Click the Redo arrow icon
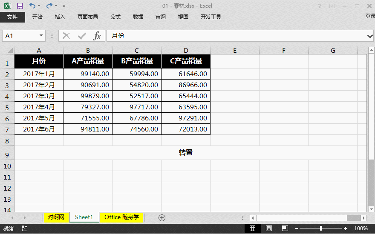375x234 pixels. (x=49, y=6)
